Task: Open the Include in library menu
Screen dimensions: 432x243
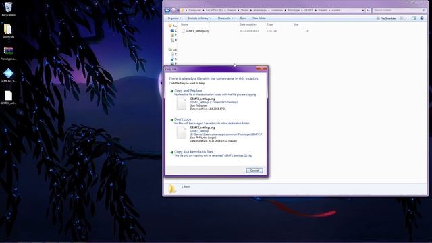Action: pyautogui.click(x=199, y=18)
